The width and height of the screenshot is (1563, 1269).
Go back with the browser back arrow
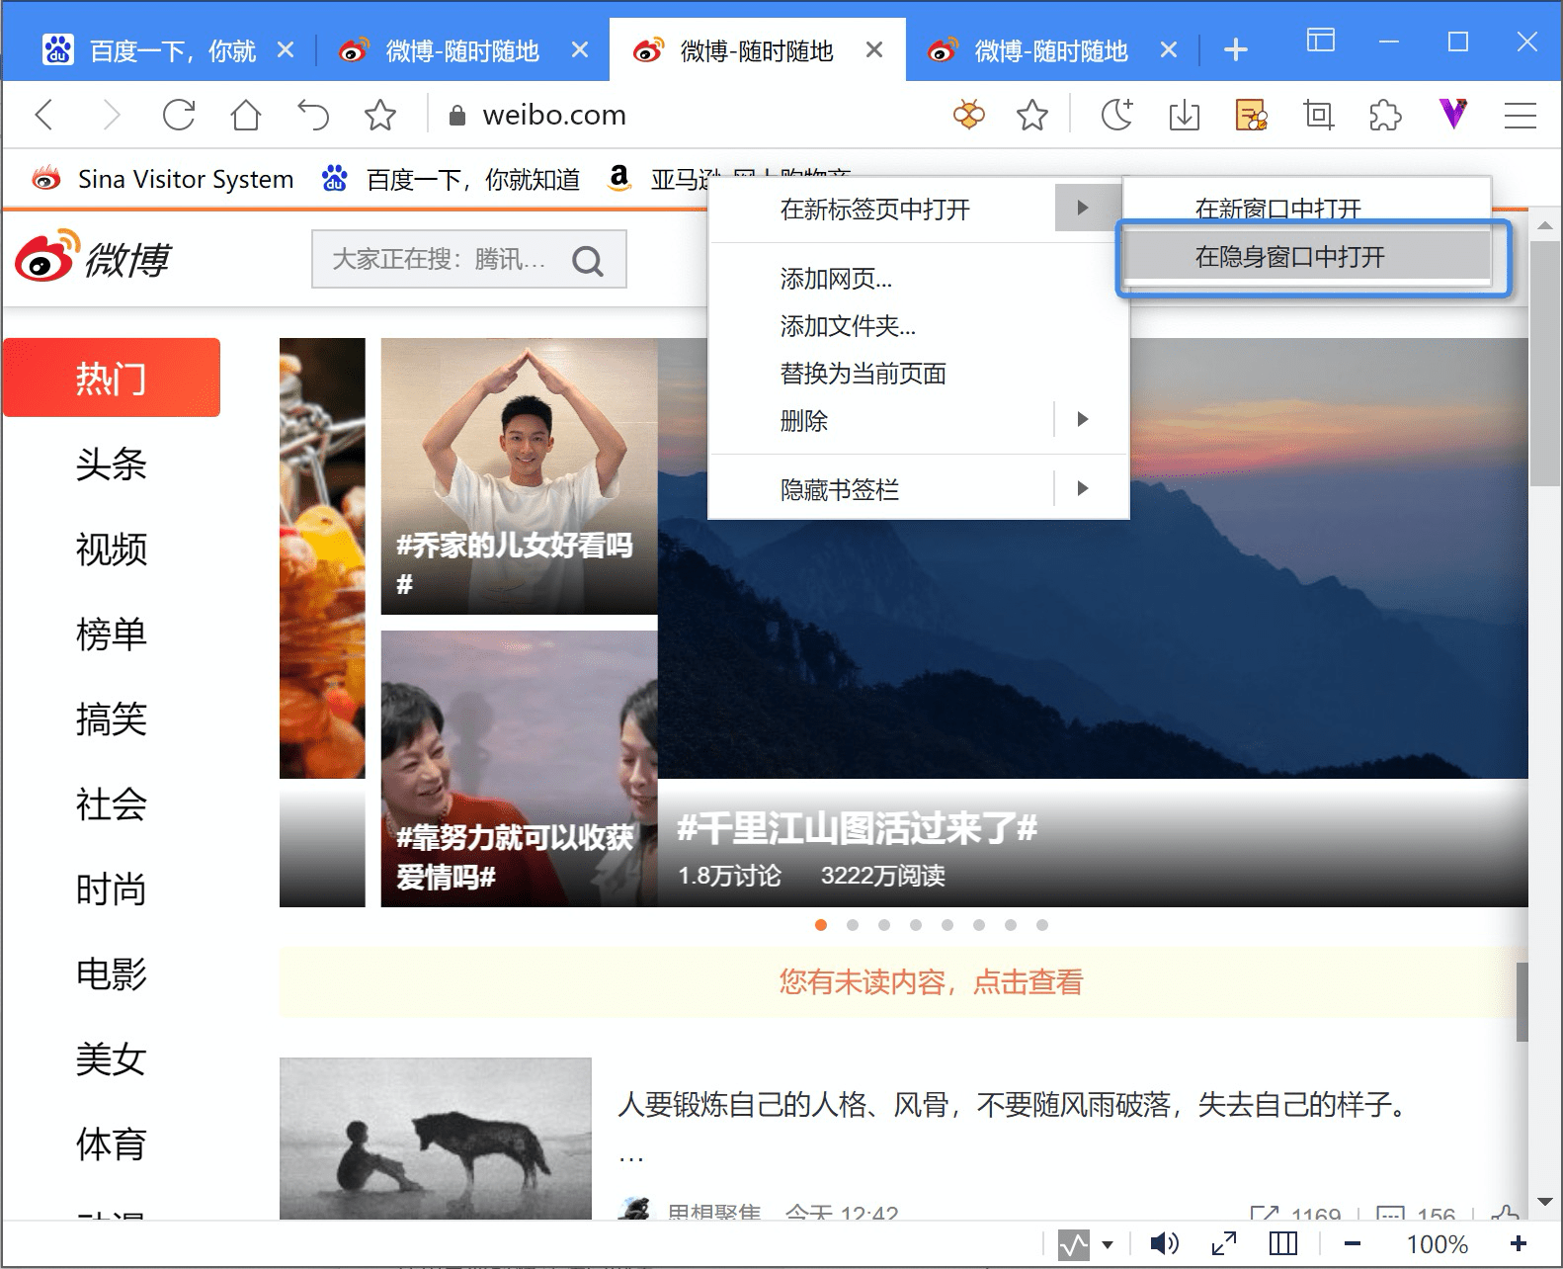pyautogui.click(x=43, y=115)
